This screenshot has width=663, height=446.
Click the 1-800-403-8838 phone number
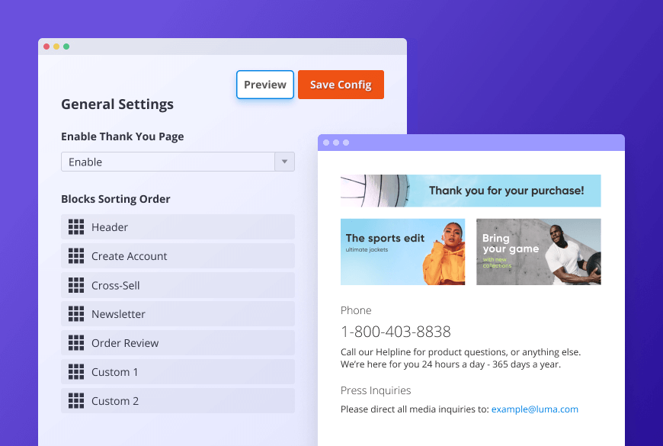396,332
